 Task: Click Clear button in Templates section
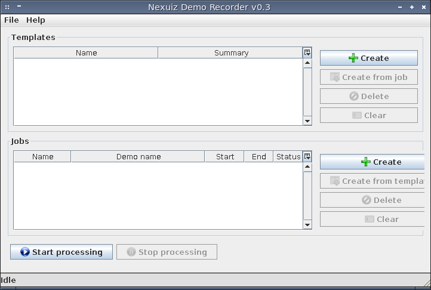click(x=368, y=115)
